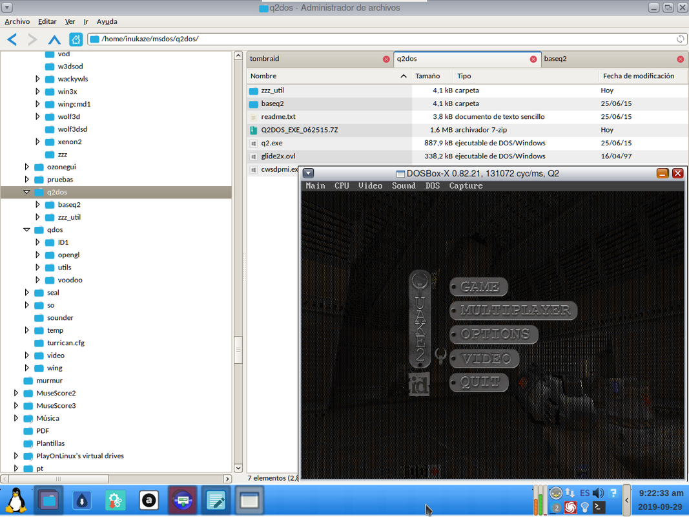Viewport: 689px width, 517px height.
Task: Choose MULTIPLAYER in the Quake 2 menu
Action: tap(513, 310)
